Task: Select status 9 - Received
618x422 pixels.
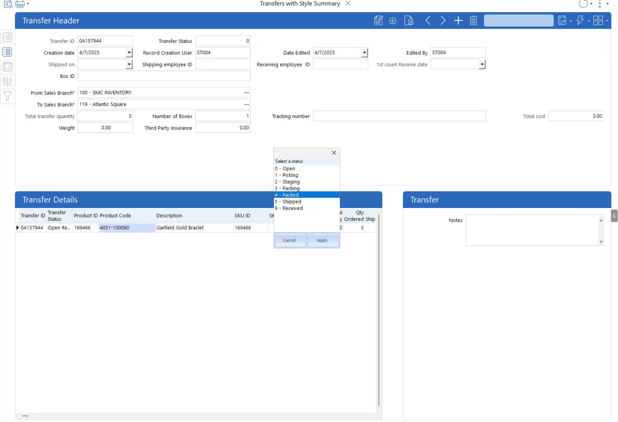Action: (x=307, y=208)
